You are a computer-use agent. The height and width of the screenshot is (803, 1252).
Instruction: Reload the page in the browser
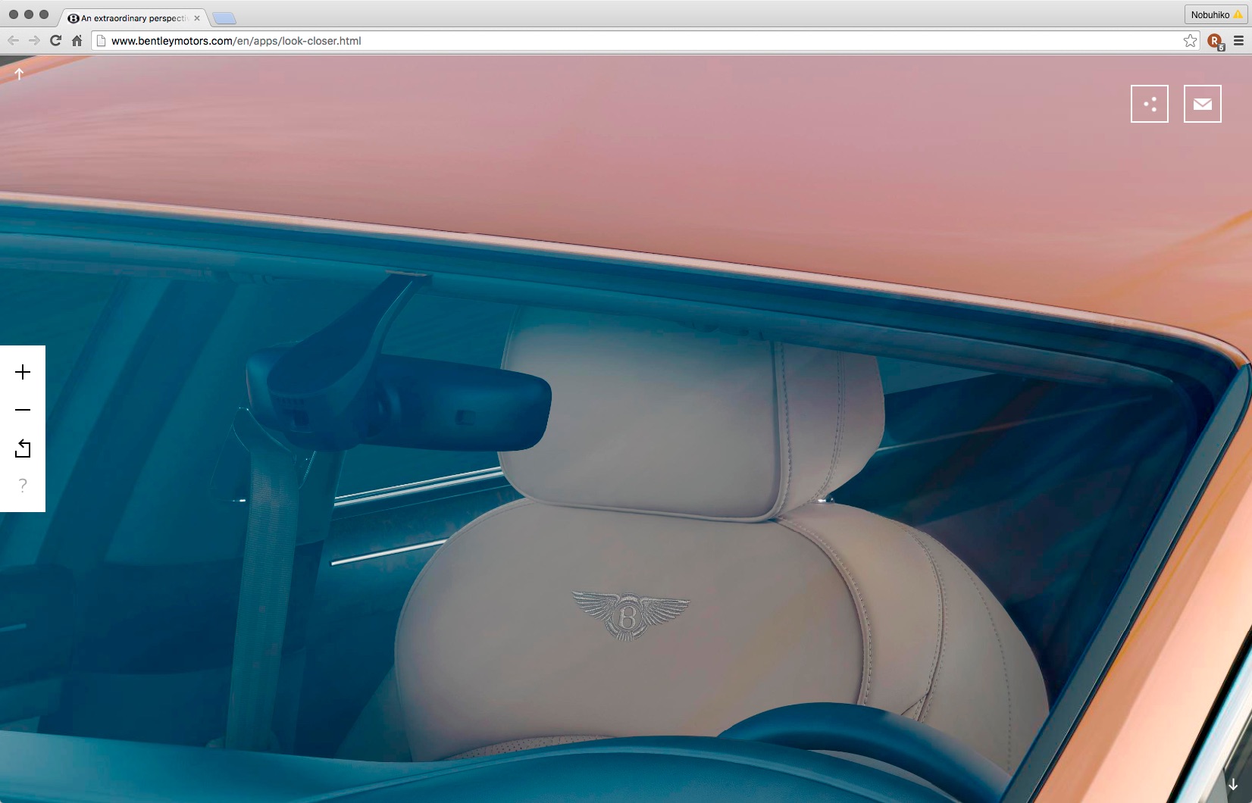click(55, 41)
